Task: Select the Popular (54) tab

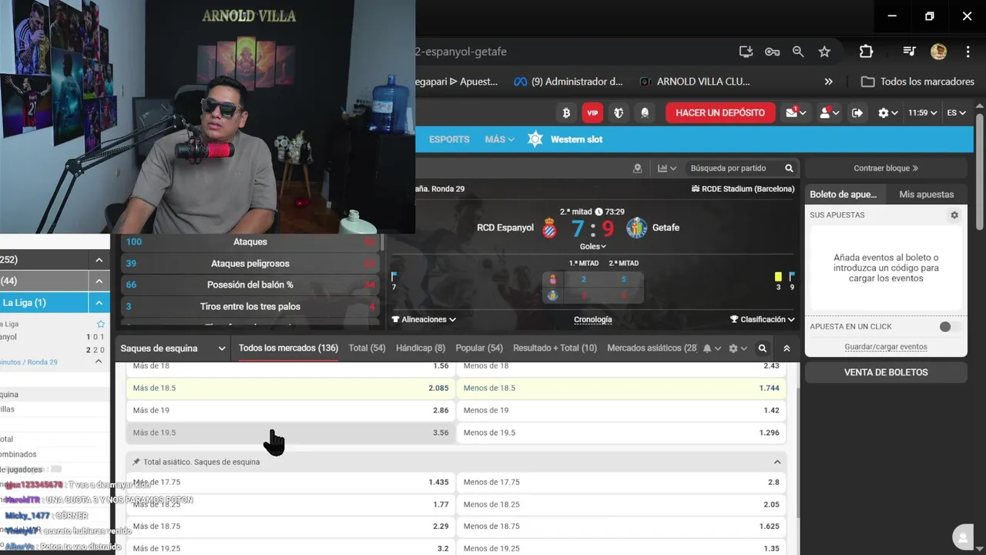Action: click(x=479, y=348)
